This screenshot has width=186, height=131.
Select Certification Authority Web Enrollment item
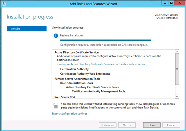point(85,74)
